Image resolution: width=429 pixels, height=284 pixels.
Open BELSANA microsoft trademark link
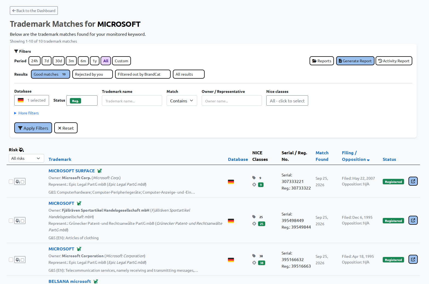(70, 281)
